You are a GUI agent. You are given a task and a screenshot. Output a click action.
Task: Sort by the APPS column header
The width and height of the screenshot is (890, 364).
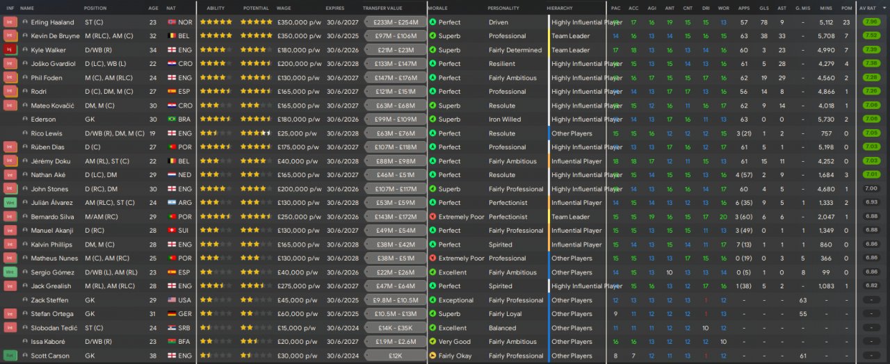pyautogui.click(x=744, y=8)
